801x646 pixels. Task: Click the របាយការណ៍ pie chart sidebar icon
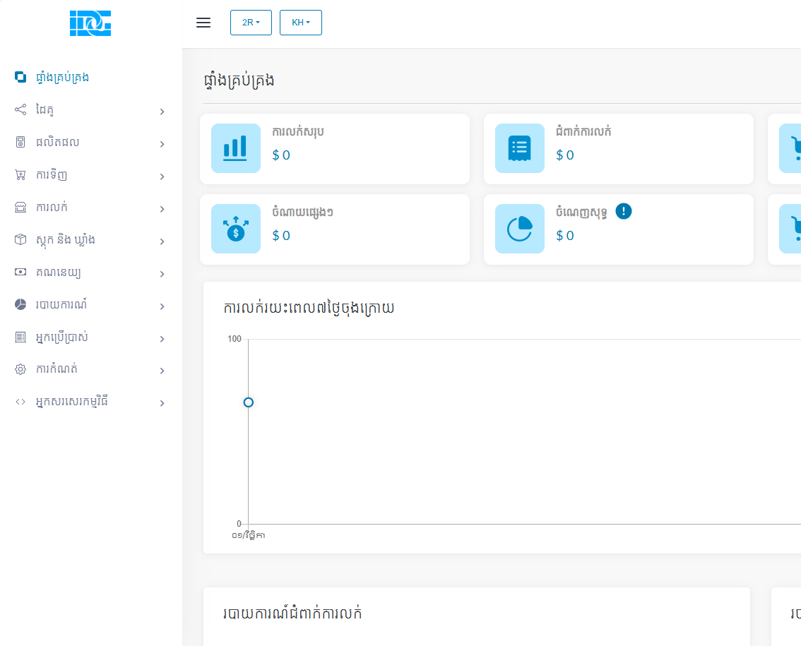pyautogui.click(x=20, y=305)
